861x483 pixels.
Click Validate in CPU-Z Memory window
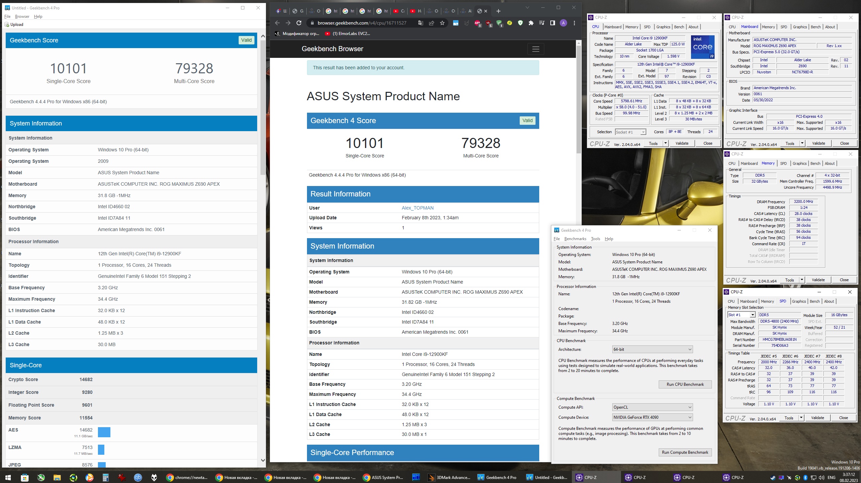point(818,280)
